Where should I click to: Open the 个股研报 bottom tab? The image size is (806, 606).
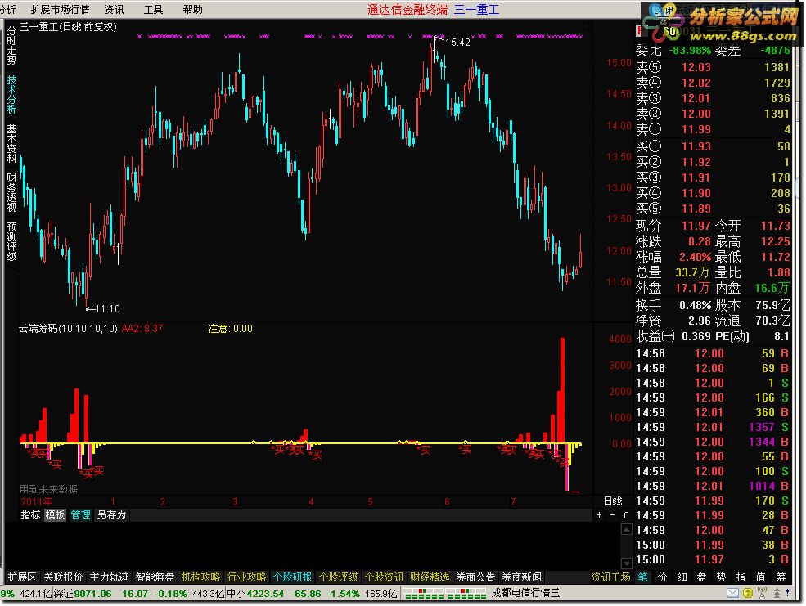coord(292,577)
